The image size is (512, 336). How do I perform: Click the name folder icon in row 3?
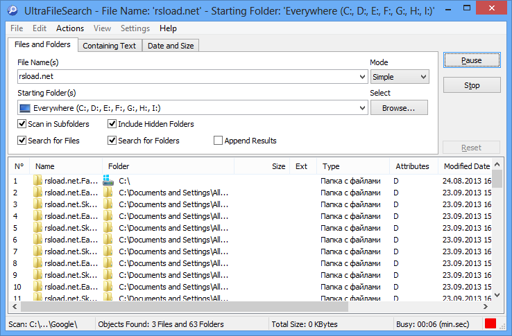(37, 204)
